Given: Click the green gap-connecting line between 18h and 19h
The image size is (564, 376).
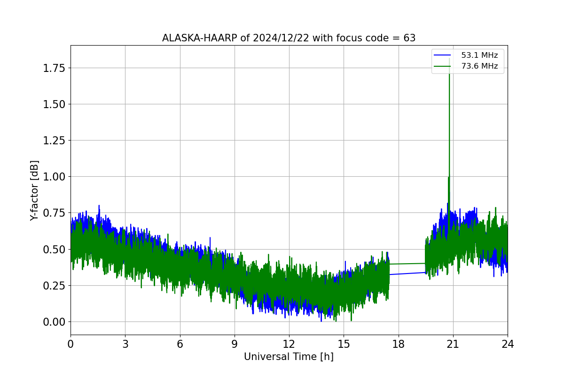Looking at the screenshot, I should tap(407, 264).
